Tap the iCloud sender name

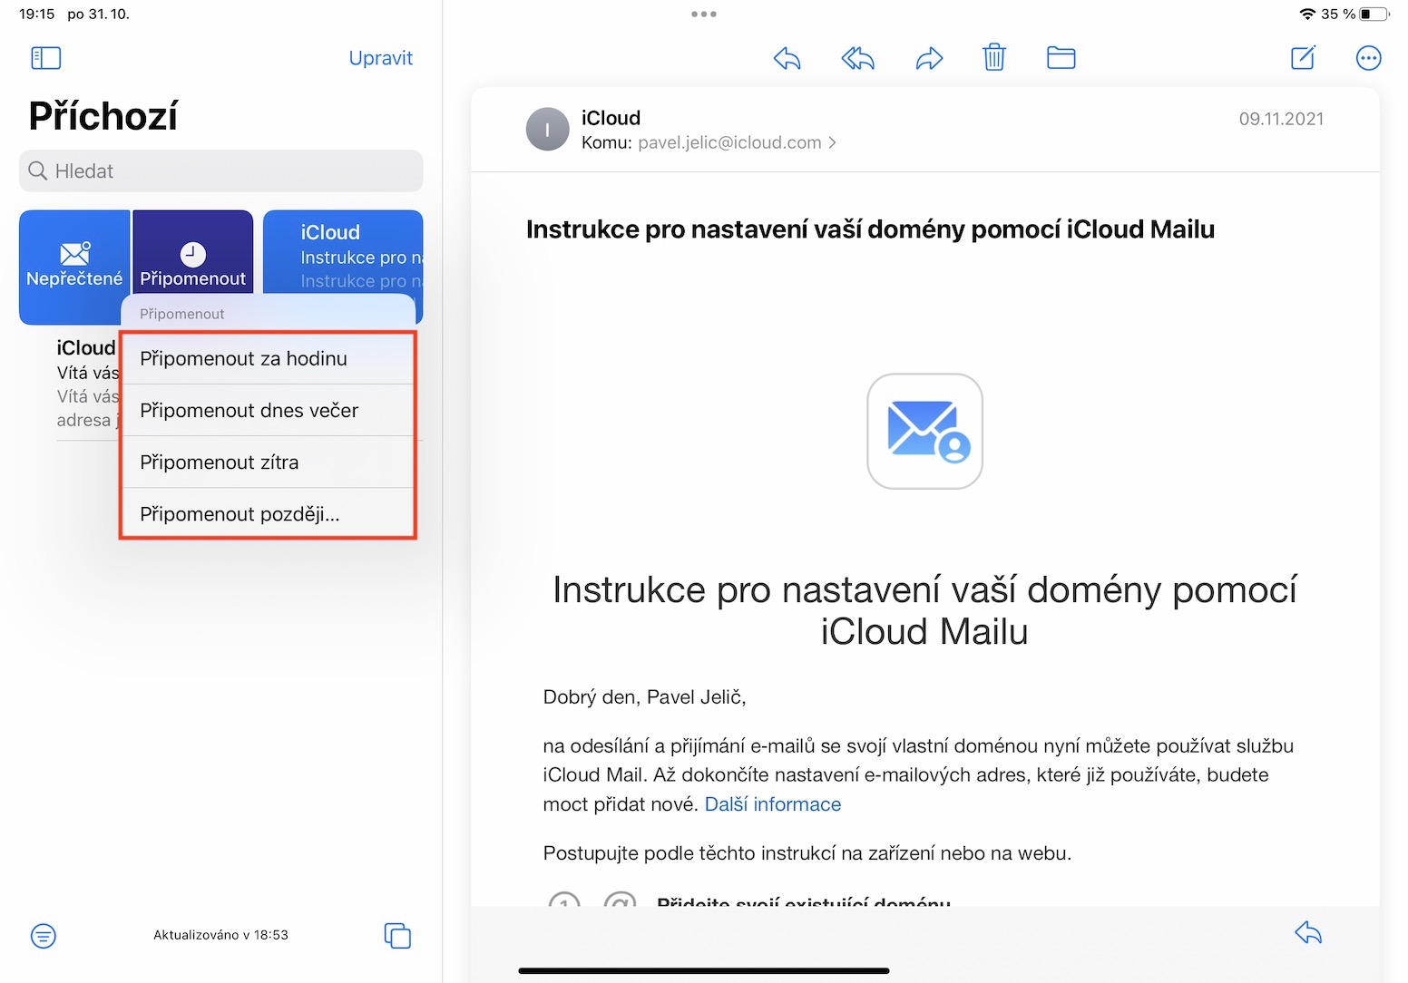point(611,118)
